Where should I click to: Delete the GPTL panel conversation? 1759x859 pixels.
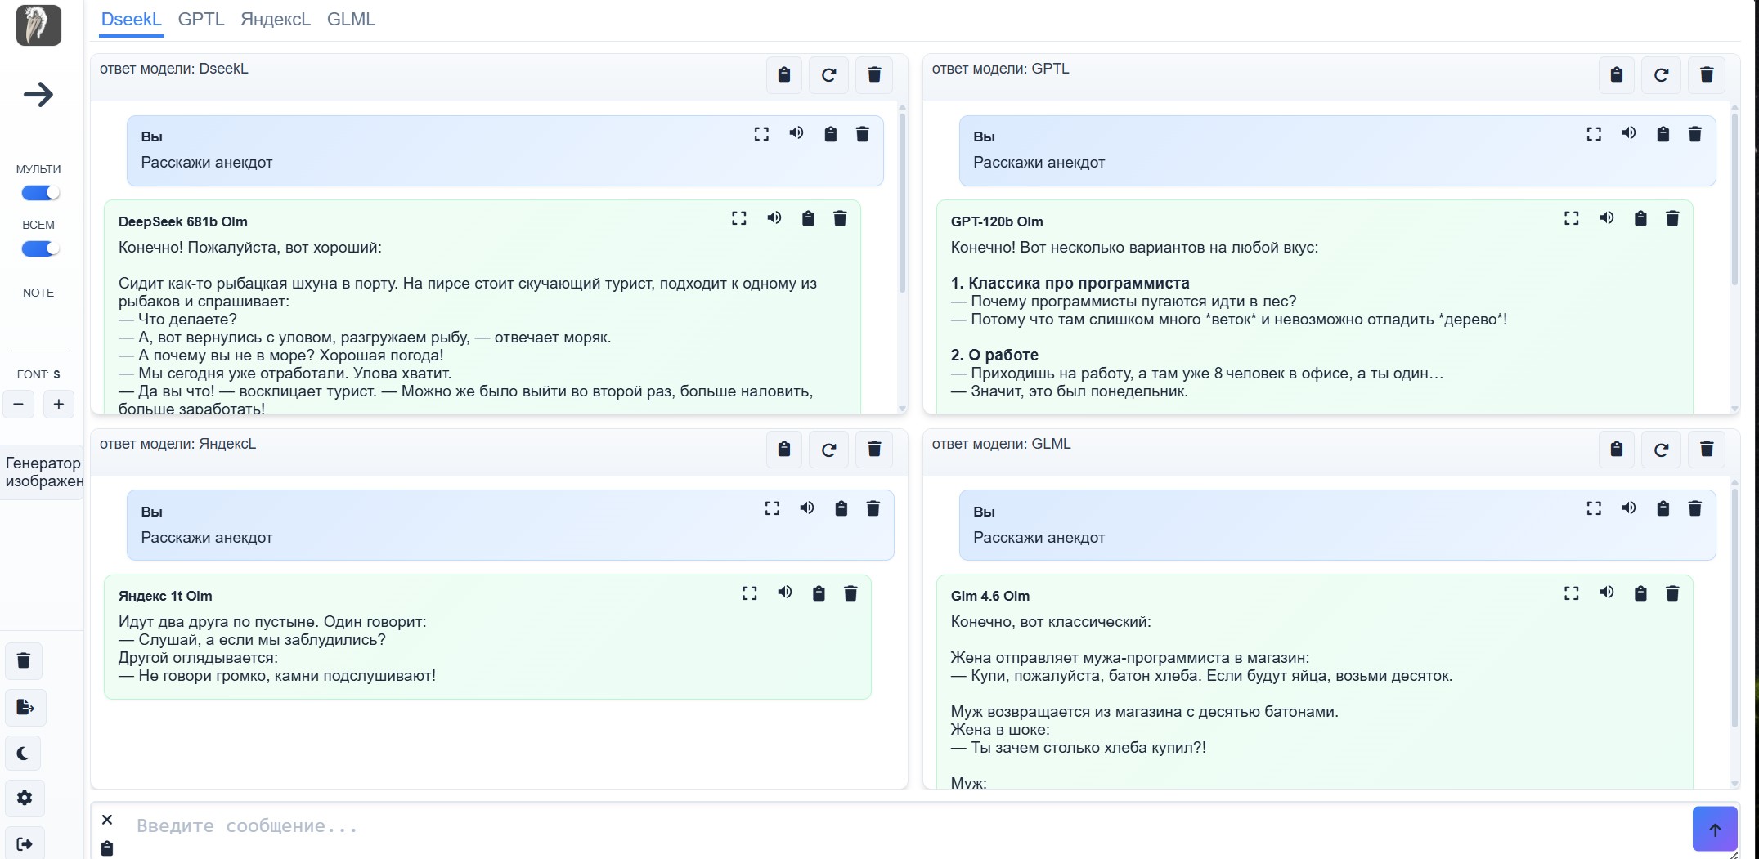pos(1707,75)
